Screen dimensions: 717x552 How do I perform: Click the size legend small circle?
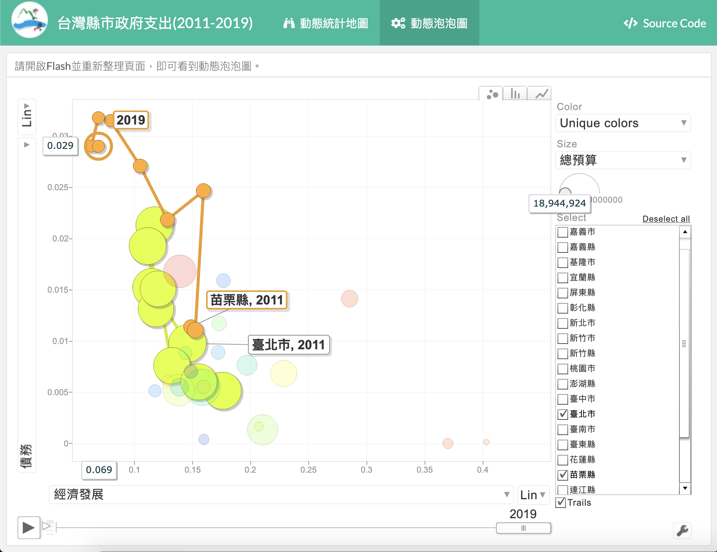click(x=565, y=191)
